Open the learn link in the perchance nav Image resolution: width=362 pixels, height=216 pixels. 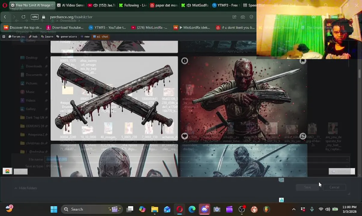pos(47,37)
